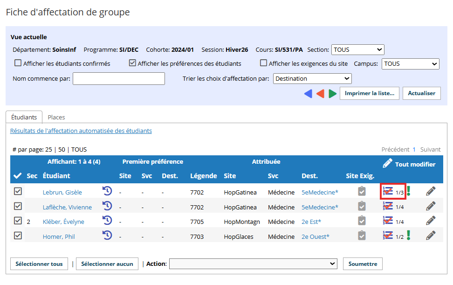This screenshot has height=285, width=453.
Task: Click green exclamation alert for Homer, Phil
Action: 409,235
